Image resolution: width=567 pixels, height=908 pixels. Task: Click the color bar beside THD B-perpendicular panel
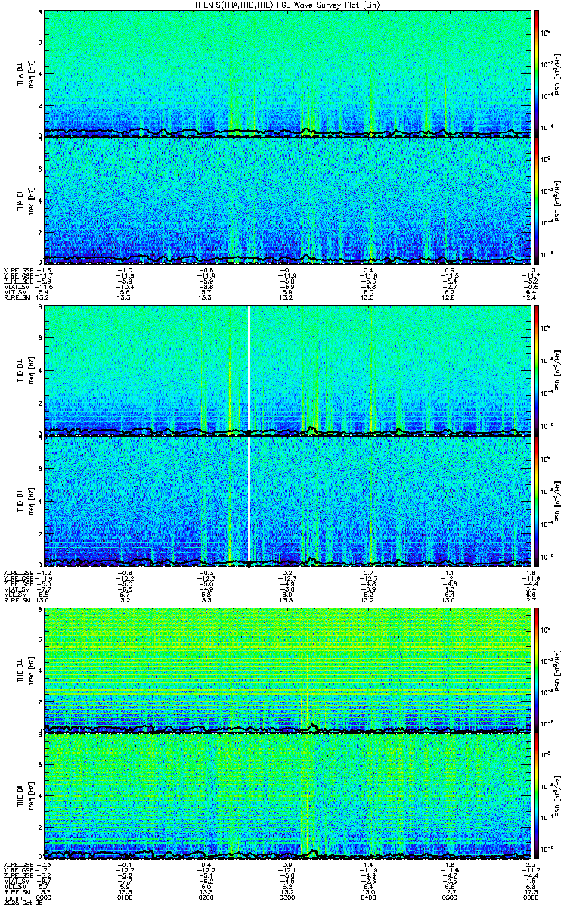pos(538,370)
